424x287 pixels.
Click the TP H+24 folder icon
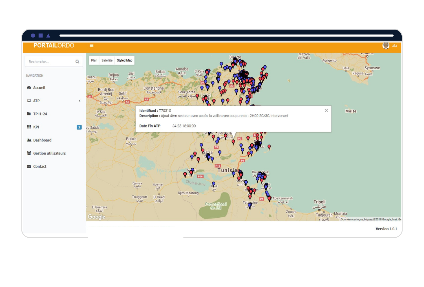pyautogui.click(x=29, y=114)
